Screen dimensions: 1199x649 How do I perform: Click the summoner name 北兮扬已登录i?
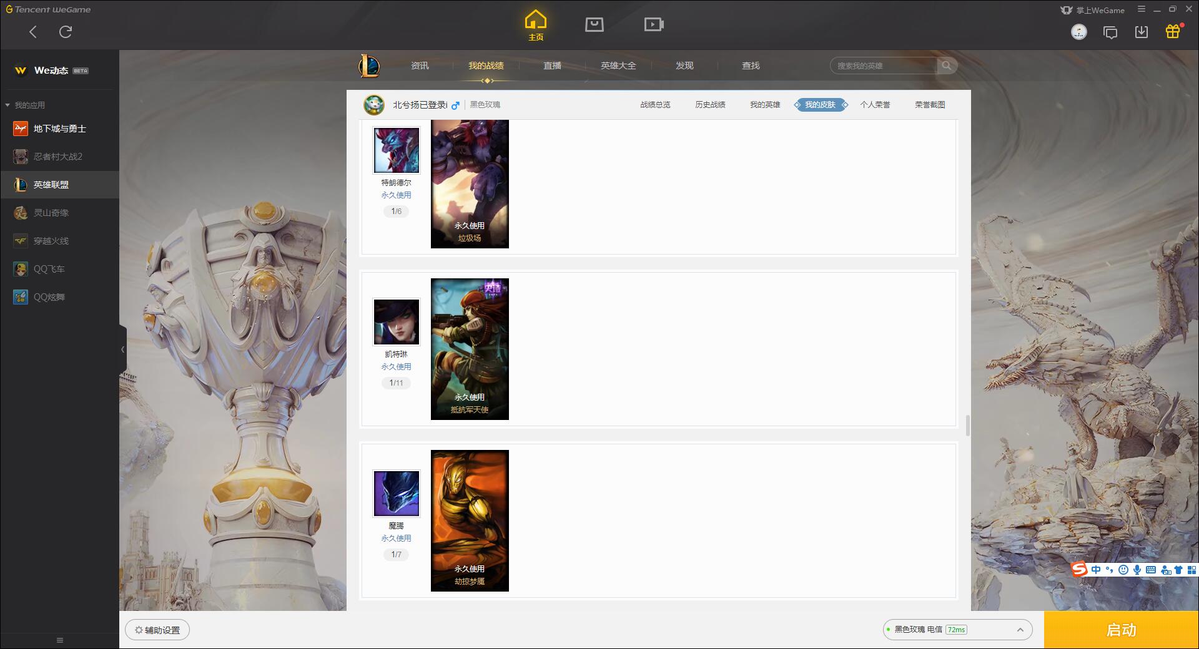(x=420, y=105)
